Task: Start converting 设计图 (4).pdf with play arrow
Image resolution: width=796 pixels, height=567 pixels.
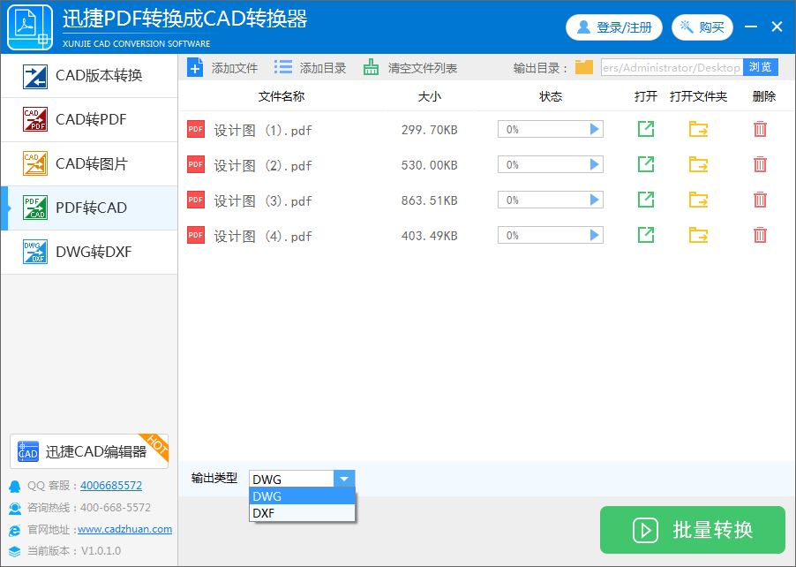Action: coord(595,235)
